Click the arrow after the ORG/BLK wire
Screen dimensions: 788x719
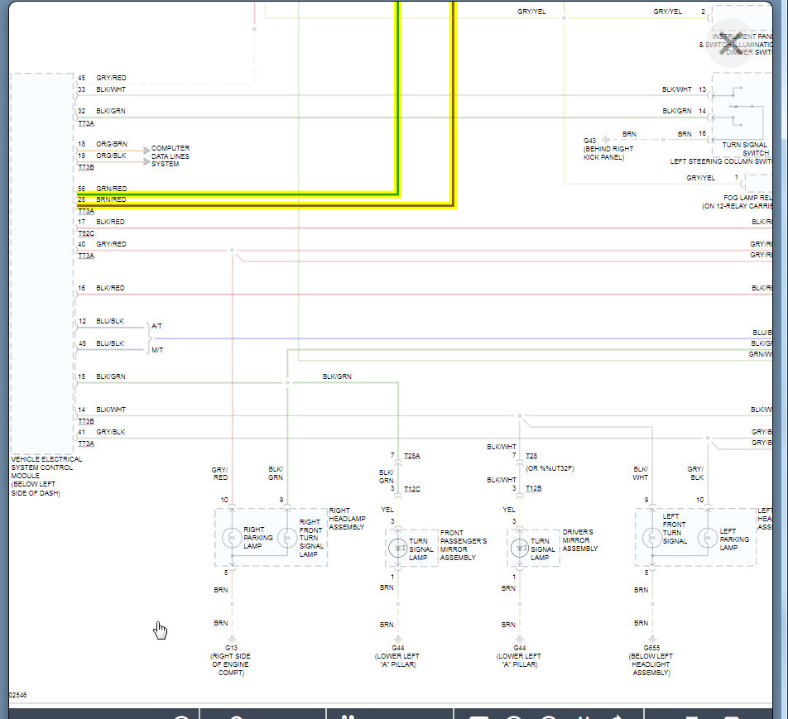click(147, 162)
